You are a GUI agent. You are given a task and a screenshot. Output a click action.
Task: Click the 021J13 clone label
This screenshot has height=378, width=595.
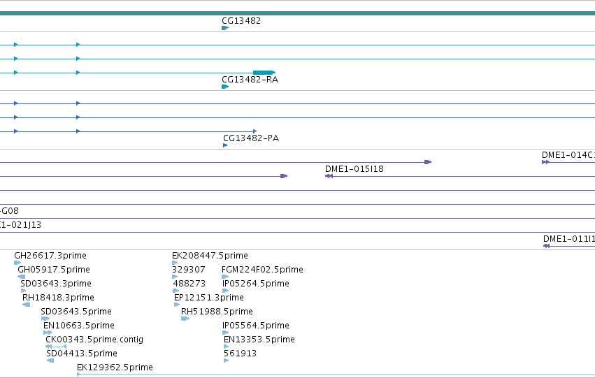point(20,225)
